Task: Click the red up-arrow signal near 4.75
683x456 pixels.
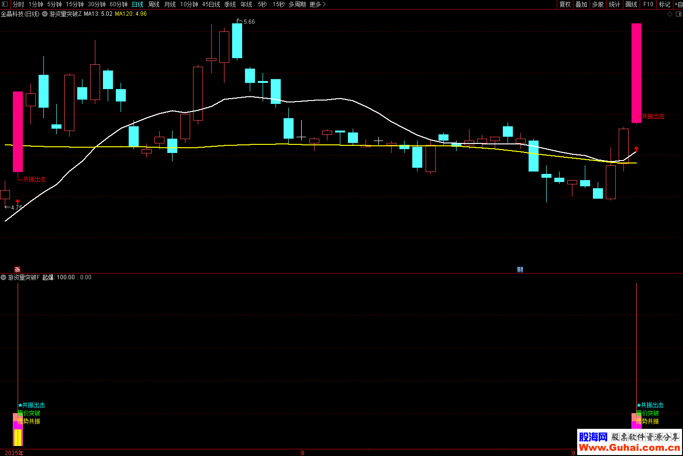Action: pyautogui.click(x=18, y=202)
